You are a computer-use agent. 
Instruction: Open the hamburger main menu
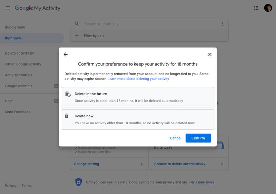pos(8,8)
